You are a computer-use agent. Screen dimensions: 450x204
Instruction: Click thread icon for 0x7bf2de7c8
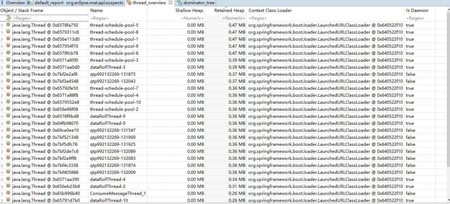tap(8, 151)
